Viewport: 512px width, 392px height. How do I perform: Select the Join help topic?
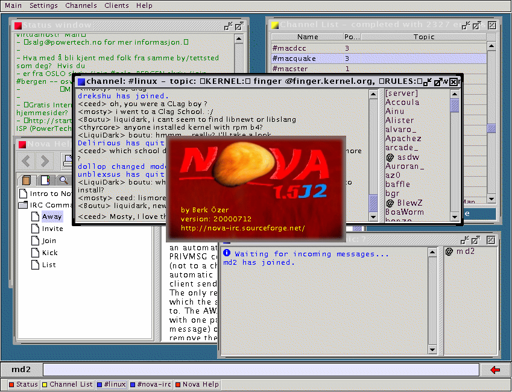pos(49,241)
